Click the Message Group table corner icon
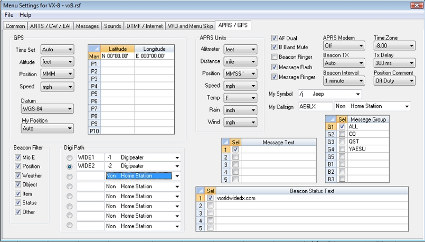This screenshot has width=425, height=242. pyautogui.click(x=330, y=119)
